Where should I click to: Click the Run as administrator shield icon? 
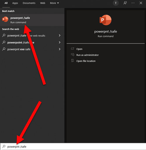[x=73, y=55]
